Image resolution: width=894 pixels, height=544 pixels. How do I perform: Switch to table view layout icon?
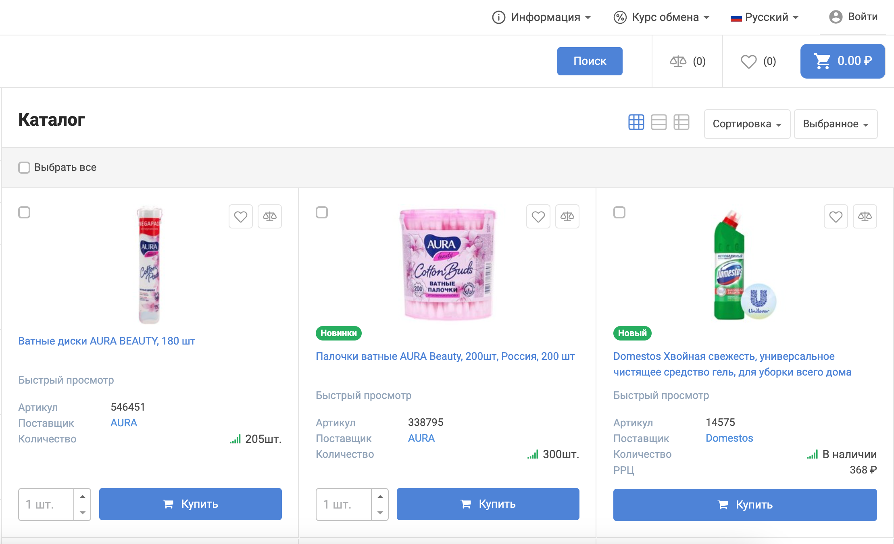tap(681, 122)
